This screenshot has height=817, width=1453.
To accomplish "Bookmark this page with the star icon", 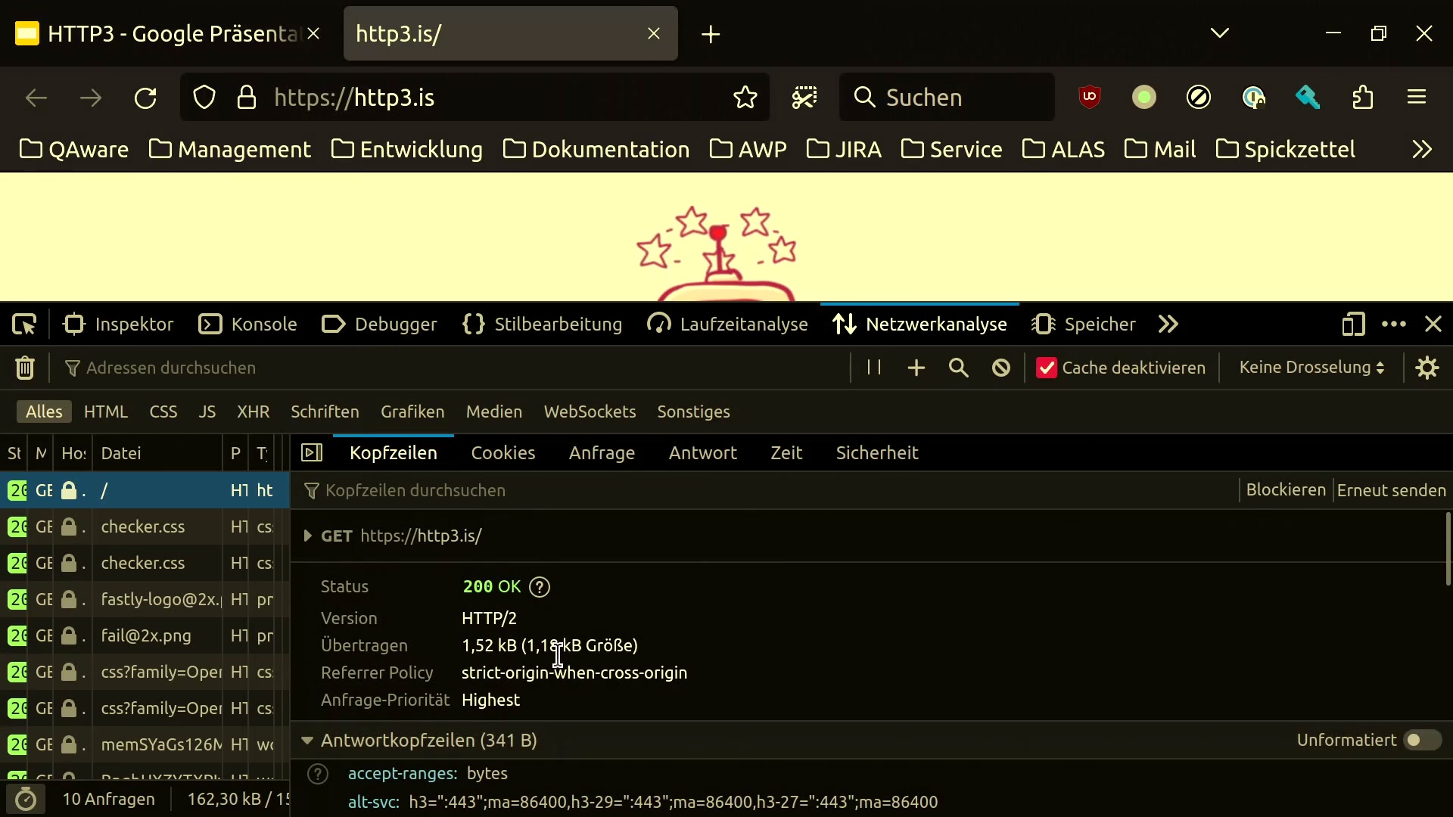I will pyautogui.click(x=745, y=98).
